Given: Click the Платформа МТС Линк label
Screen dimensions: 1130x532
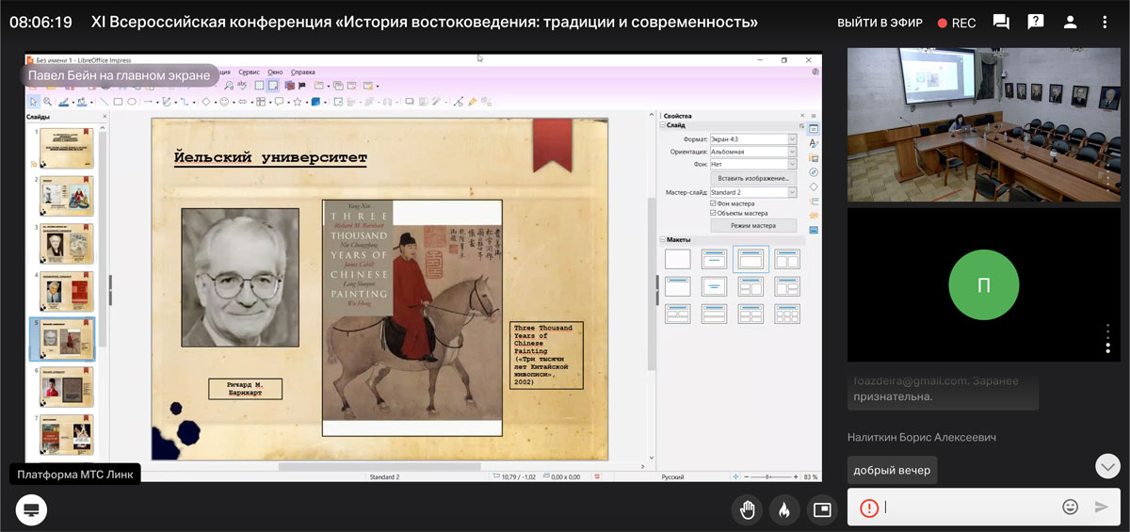Looking at the screenshot, I should pyautogui.click(x=77, y=474).
